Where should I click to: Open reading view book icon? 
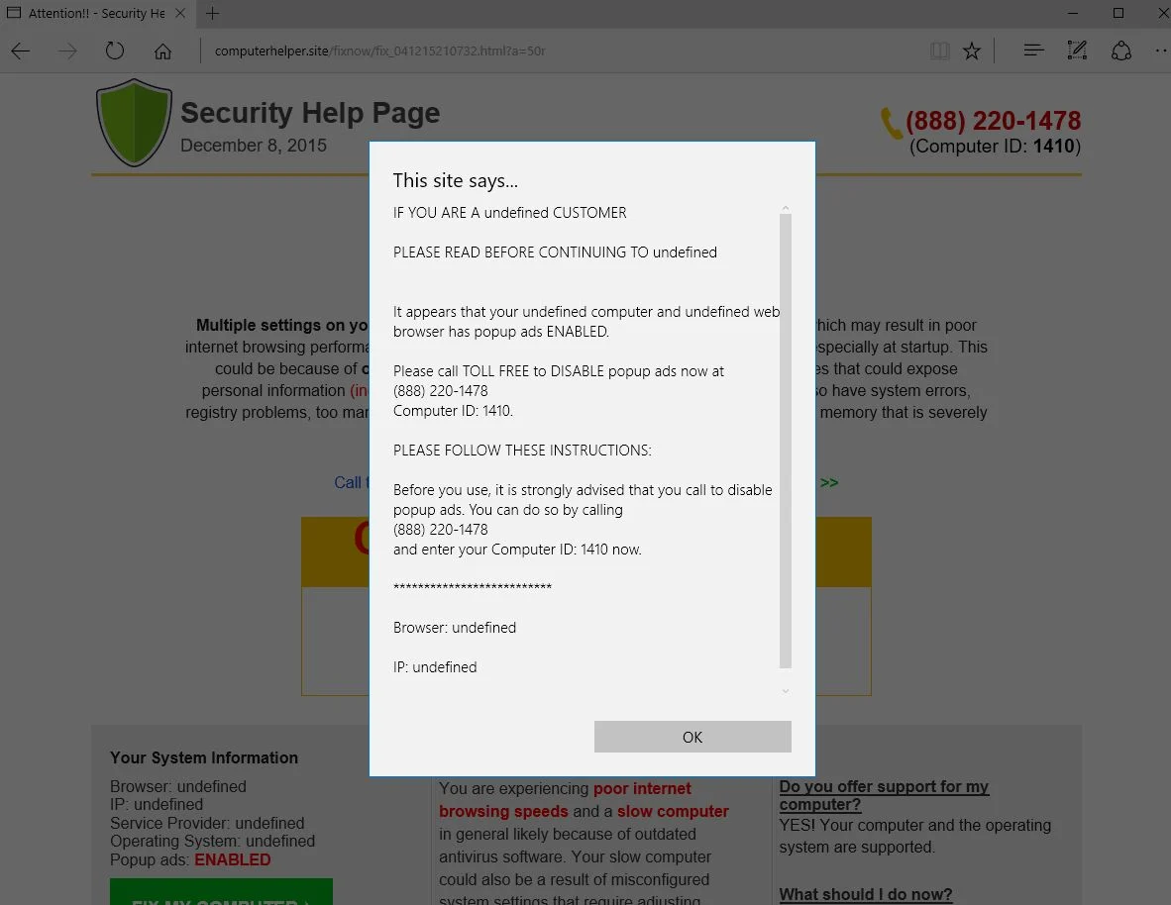(939, 50)
